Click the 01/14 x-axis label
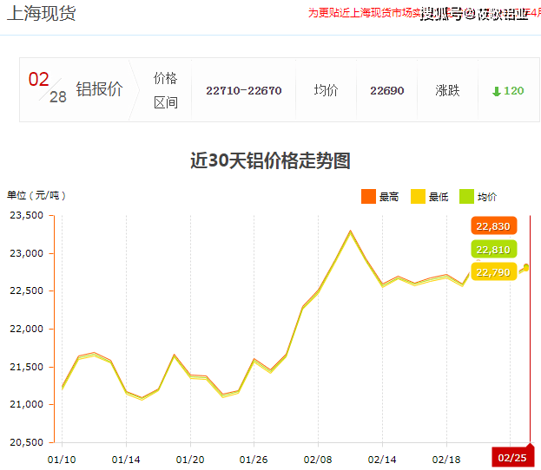 (126, 460)
